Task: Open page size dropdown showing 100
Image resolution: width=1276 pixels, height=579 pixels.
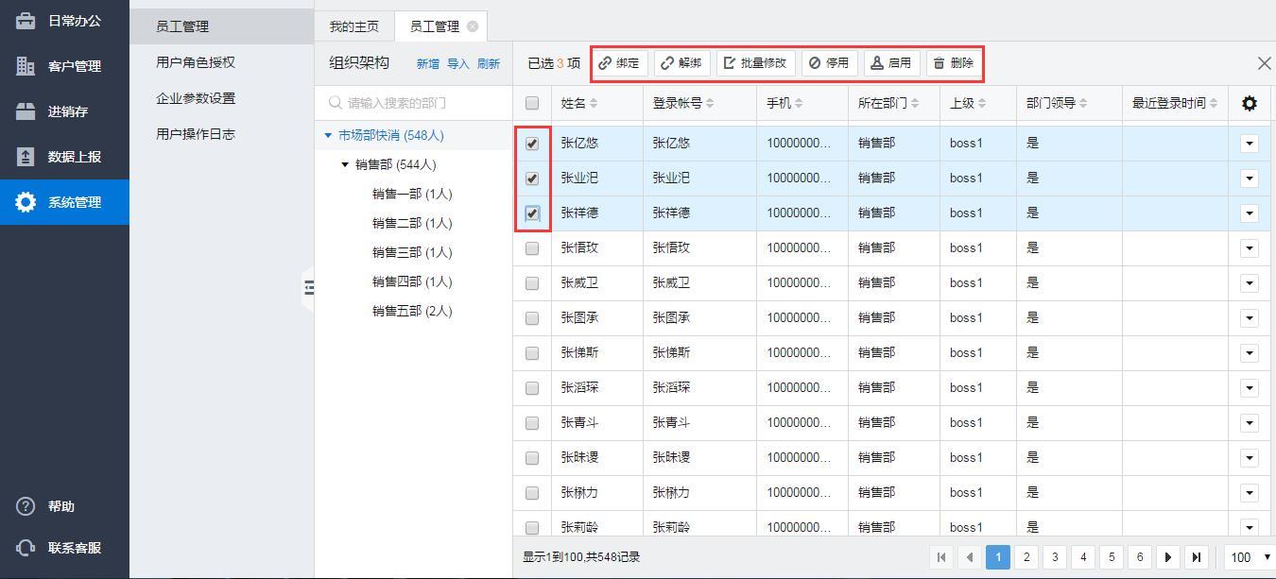Action: coord(1249,557)
